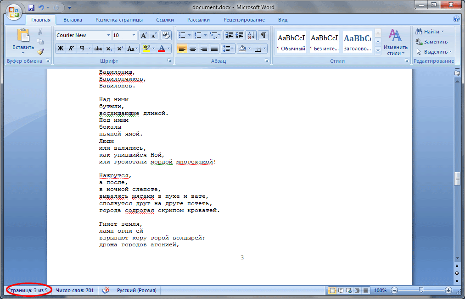465x299 pixels.
Task: Open the Courier New font name dropdown
Action: [108, 35]
